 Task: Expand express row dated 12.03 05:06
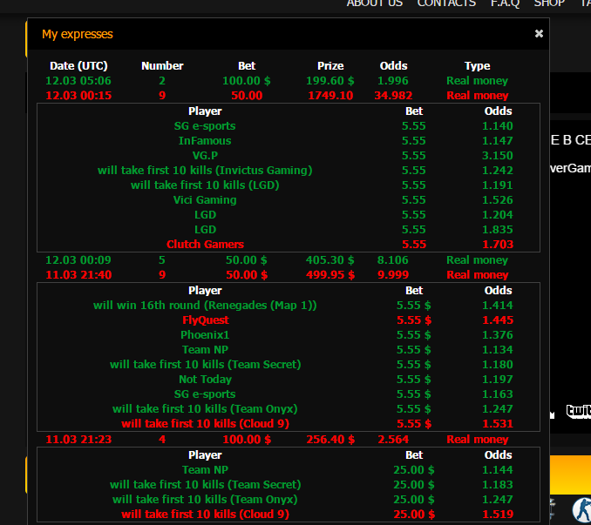pos(288,81)
